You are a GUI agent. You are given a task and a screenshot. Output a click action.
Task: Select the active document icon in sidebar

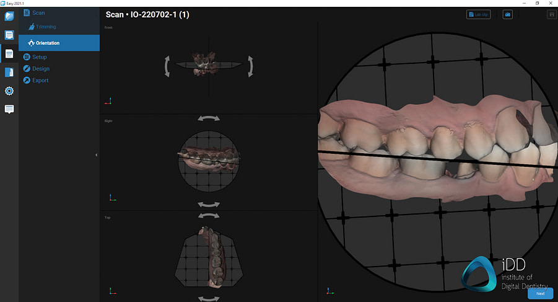(x=9, y=54)
